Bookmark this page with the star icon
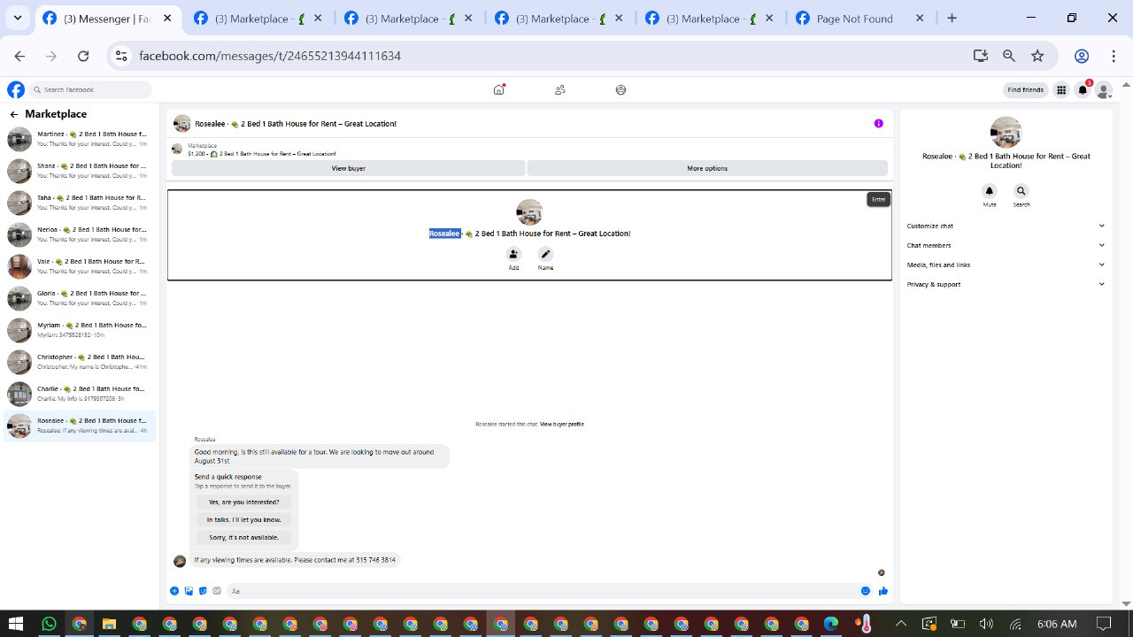This screenshot has height=637, width=1133. click(1037, 56)
